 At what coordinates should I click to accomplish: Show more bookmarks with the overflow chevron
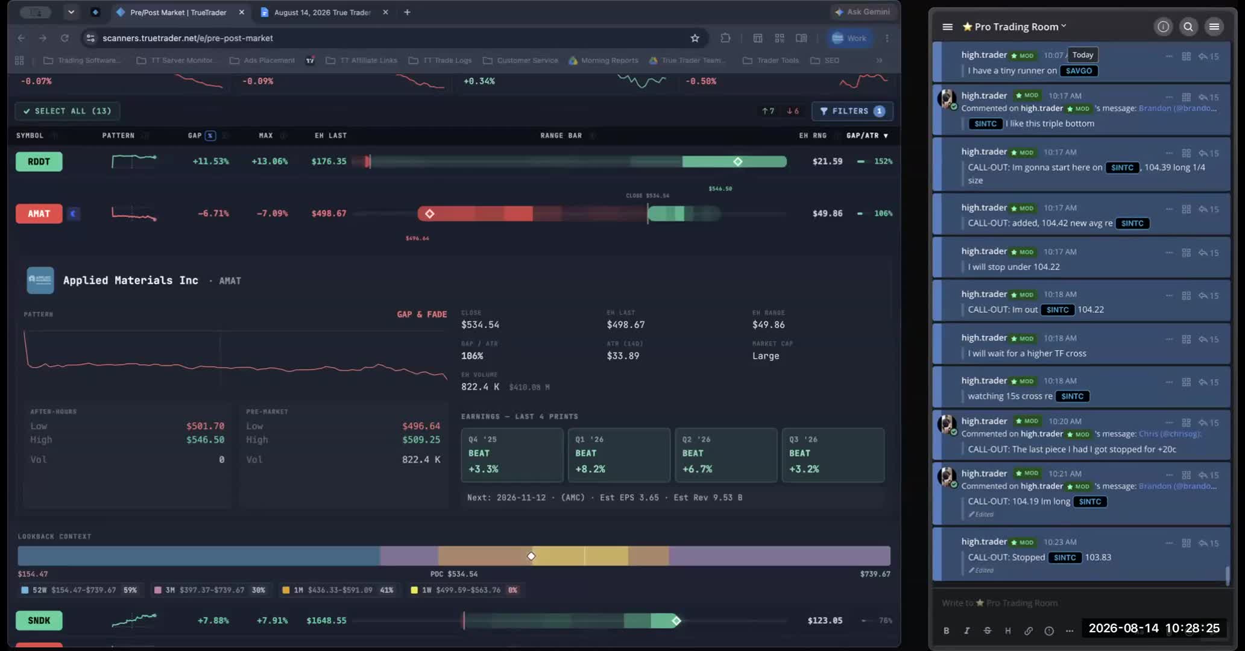(x=879, y=60)
